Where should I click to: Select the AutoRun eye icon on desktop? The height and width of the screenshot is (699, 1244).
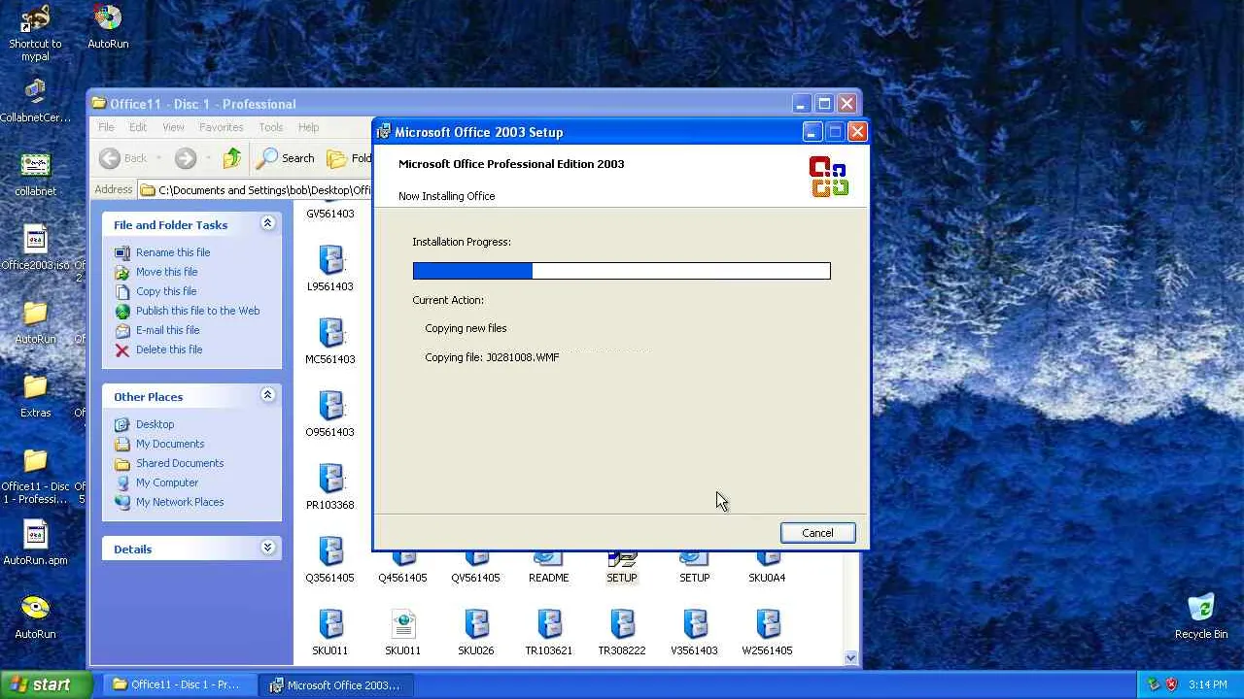[x=35, y=617]
